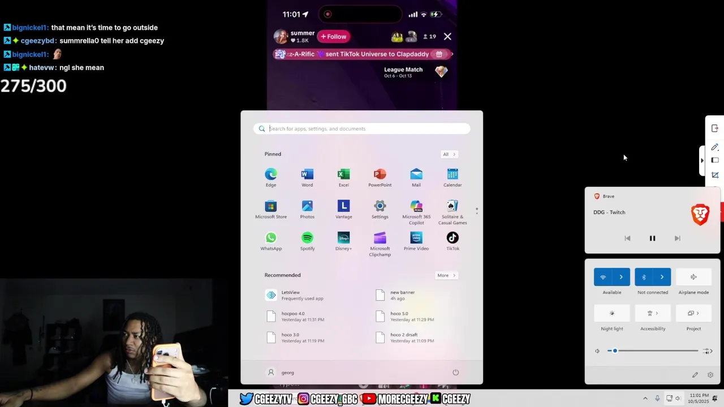Open Solitaire & Casual Games
The image size is (724, 407).
[x=453, y=212]
